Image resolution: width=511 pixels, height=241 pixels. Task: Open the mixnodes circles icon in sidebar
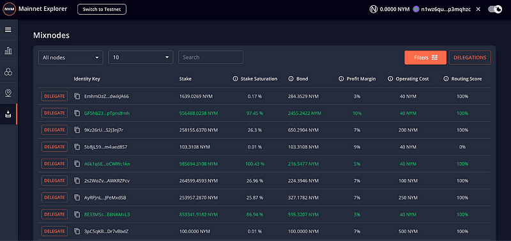click(x=8, y=72)
